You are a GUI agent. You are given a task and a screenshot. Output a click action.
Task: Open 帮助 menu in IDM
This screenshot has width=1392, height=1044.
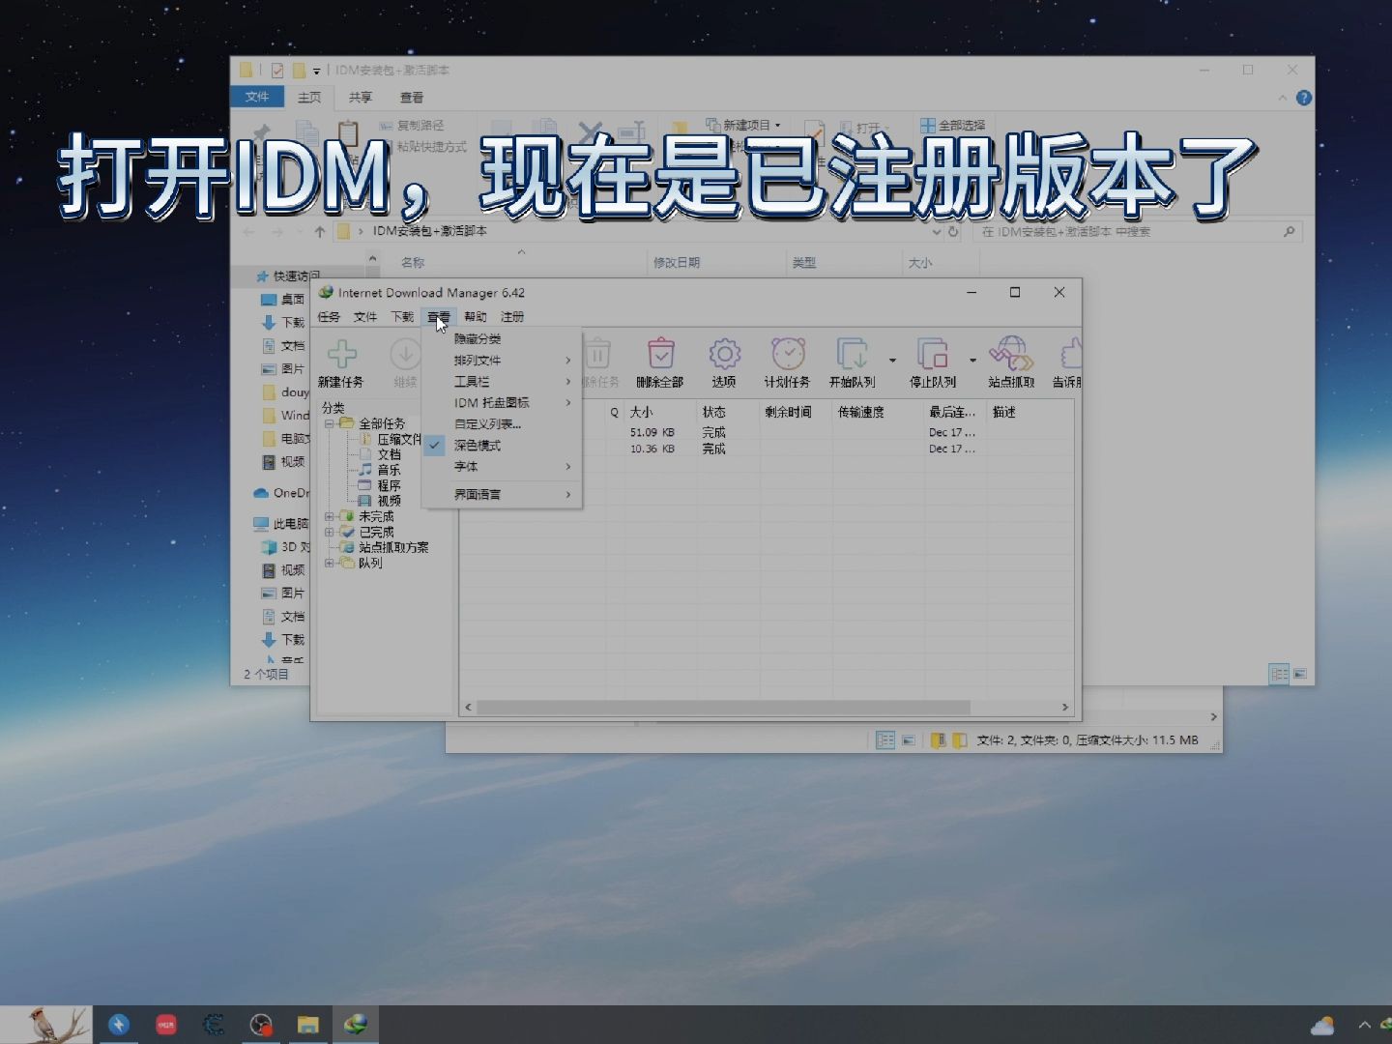(476, 317)
